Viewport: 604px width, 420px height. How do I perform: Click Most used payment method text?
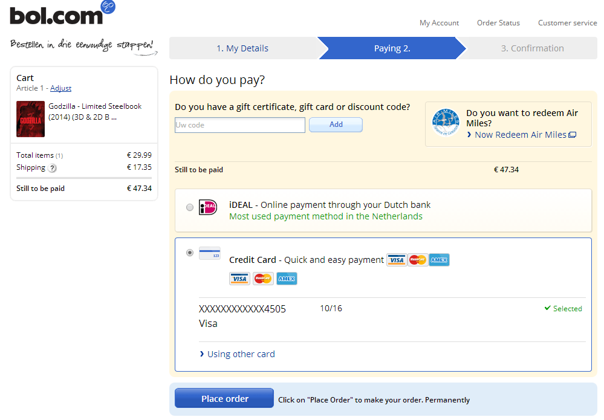pyautogui.click(x=326, y=216)
